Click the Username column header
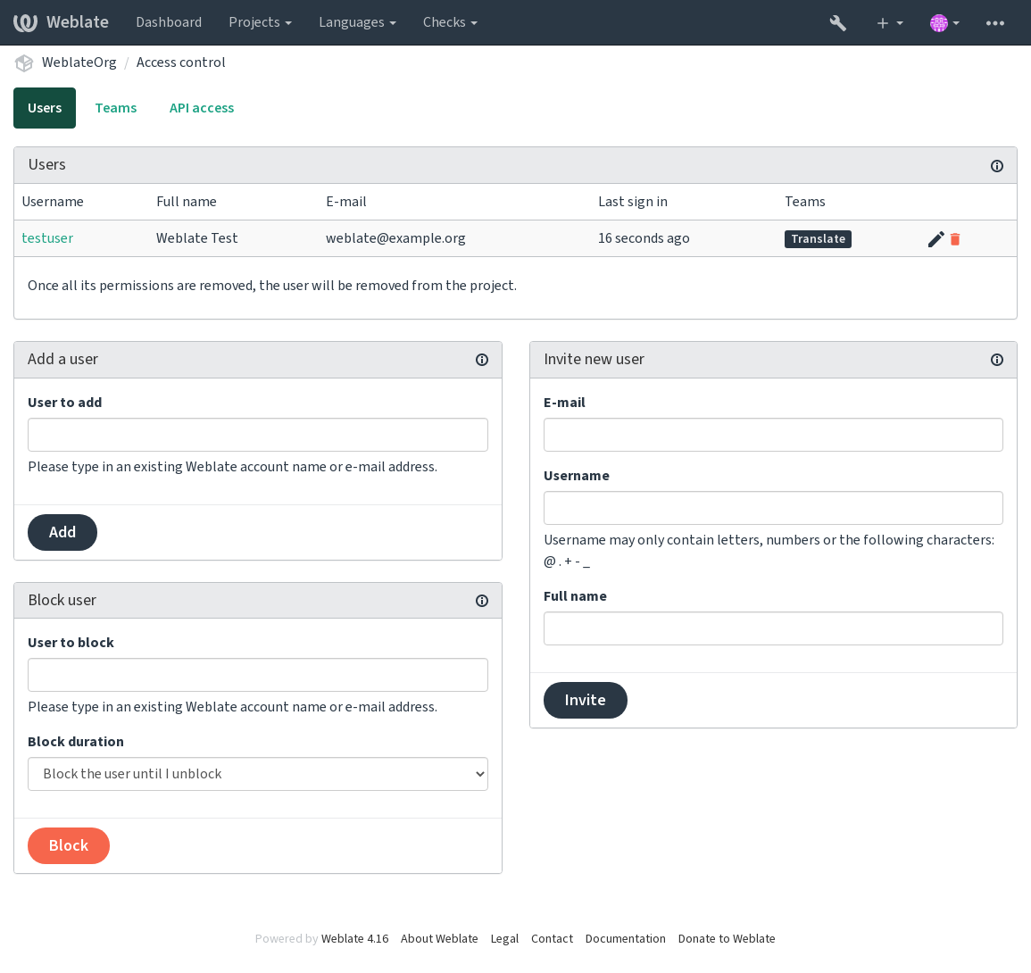The width and height of the screenshot is (1031, 973). pyautogui.click(x=53, y=202)
